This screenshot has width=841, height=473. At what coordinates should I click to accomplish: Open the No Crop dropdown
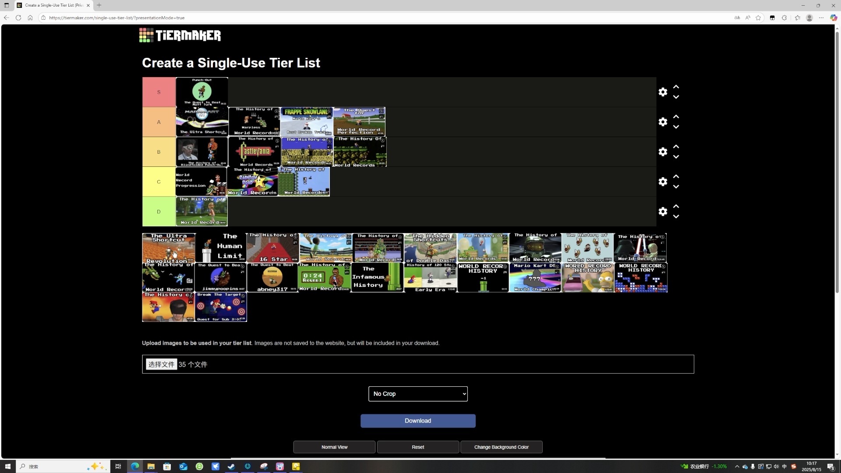pos(418,394)
